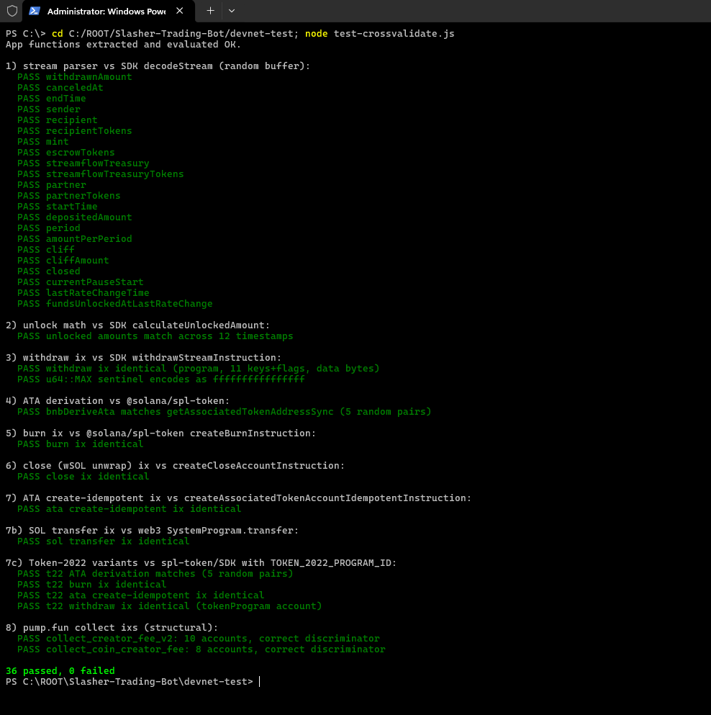The width and height of the screenshot is (711, 715).
Task: Click the "PASS streamflowTreasury" line
Action: click(83, 163)
